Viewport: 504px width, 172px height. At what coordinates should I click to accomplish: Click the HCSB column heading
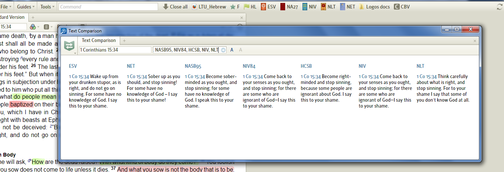[307, 66]
